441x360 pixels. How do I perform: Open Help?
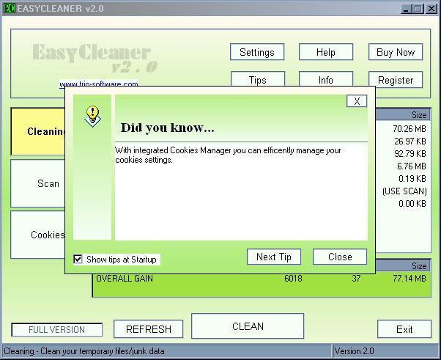(326, 52)
